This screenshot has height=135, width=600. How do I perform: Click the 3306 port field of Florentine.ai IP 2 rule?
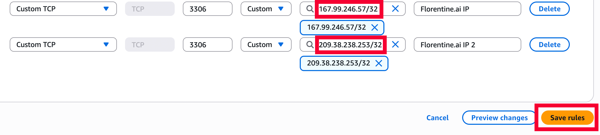(207, 45)
